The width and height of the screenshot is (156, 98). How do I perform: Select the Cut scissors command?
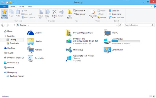[24, 11]
